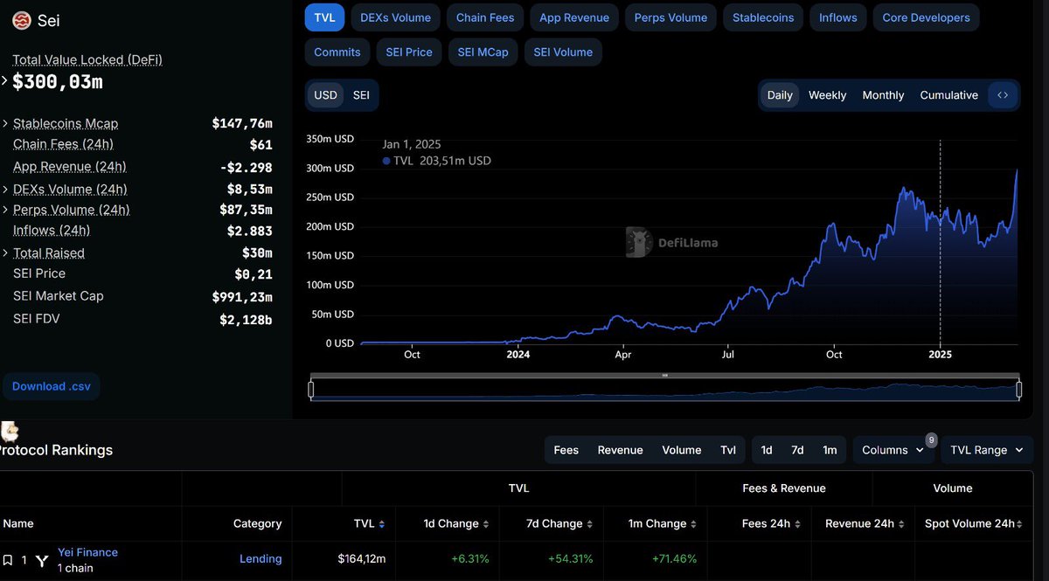The width and height of the screenshot is (1049, 581).
Task: Show Fees columns in rankings
Action: coord(566,450)
